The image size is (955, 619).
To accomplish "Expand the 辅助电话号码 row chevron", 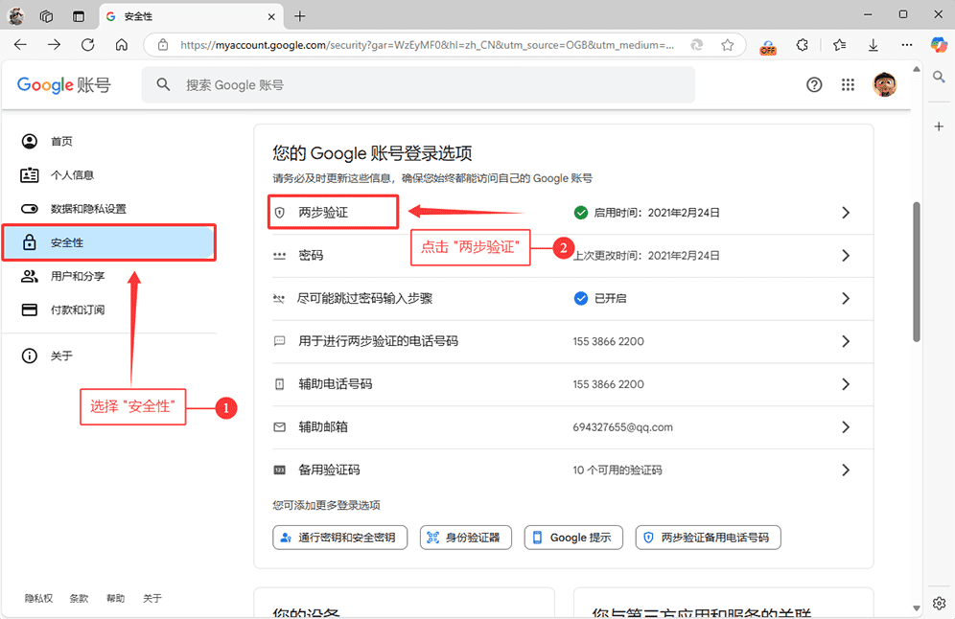I will point(846,384).
